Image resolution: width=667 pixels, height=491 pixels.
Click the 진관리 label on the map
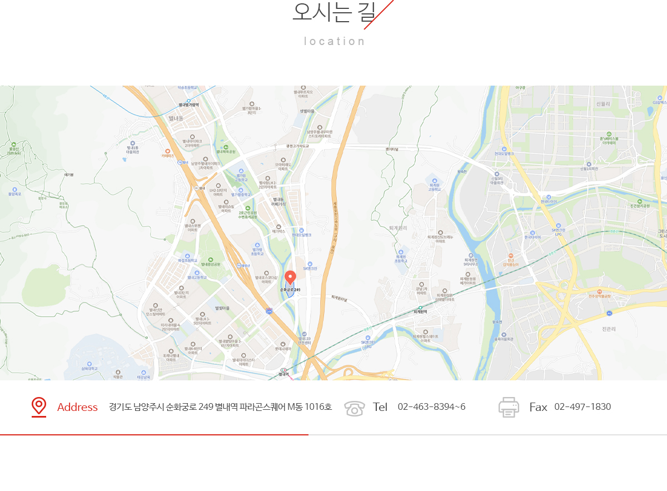click(610, 329)
